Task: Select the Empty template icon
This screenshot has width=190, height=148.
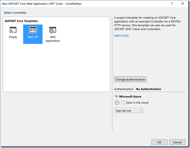Action: (13, 30)
